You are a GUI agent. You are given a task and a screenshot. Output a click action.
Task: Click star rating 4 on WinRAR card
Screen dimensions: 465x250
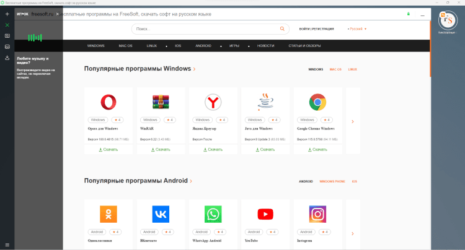pyautogui.click(x=170, y=120)
